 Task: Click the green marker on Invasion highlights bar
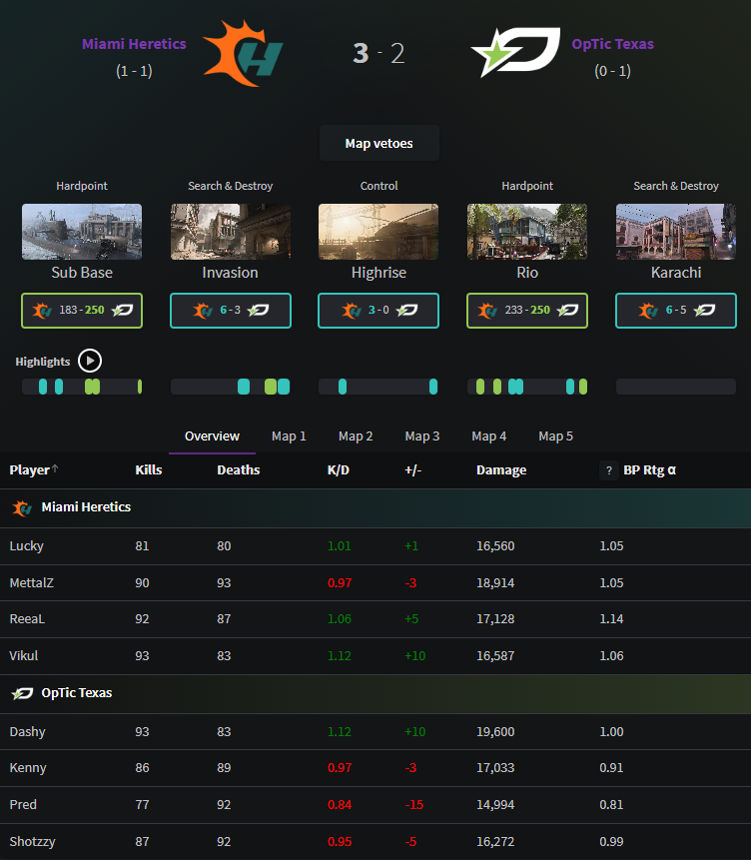(x=271, y=387)
